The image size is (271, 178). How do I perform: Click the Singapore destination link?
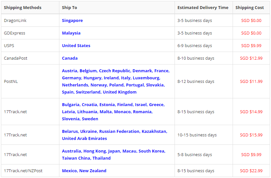pyautogui.click(x=72, y=20)
